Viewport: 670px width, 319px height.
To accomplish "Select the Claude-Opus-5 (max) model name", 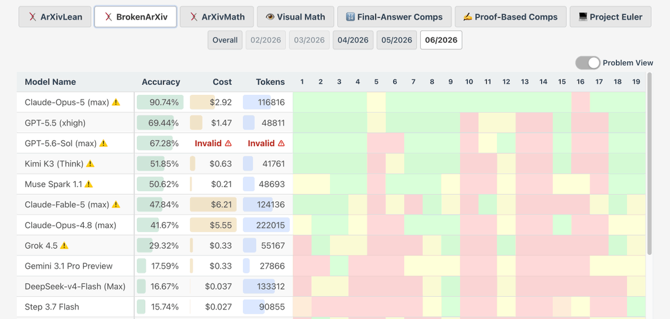I will point(67,103).
